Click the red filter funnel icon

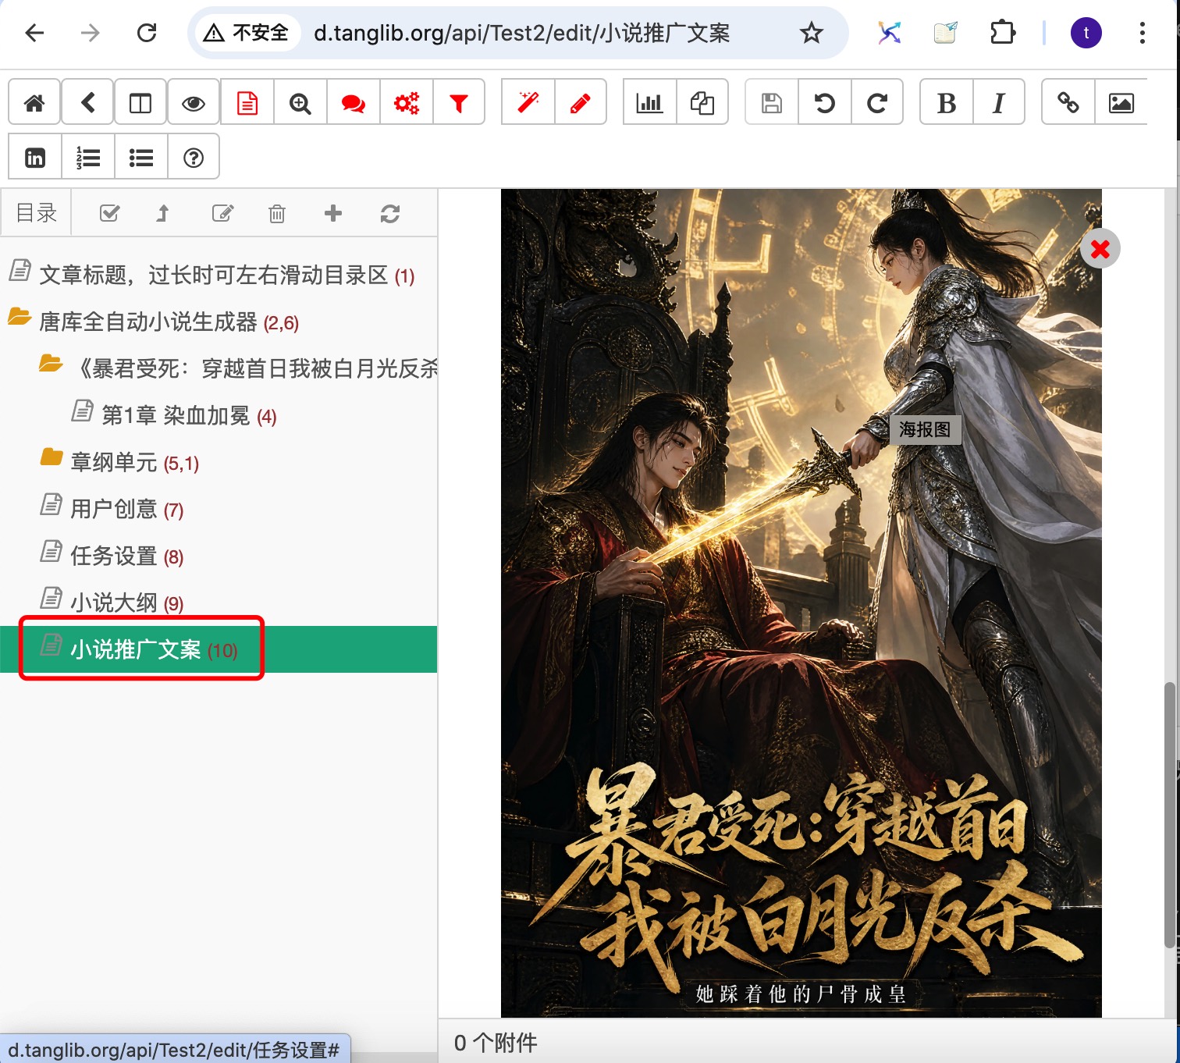(459, 102)
